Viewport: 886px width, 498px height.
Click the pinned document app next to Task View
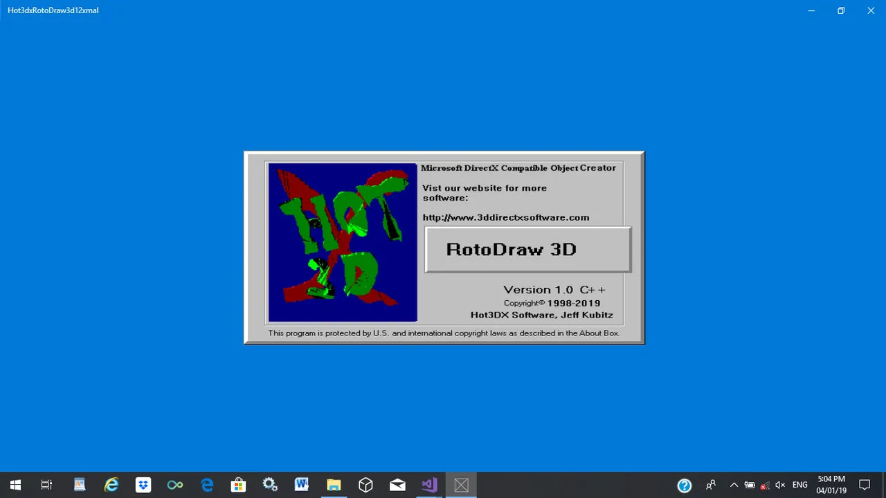(x=80, y=485)
